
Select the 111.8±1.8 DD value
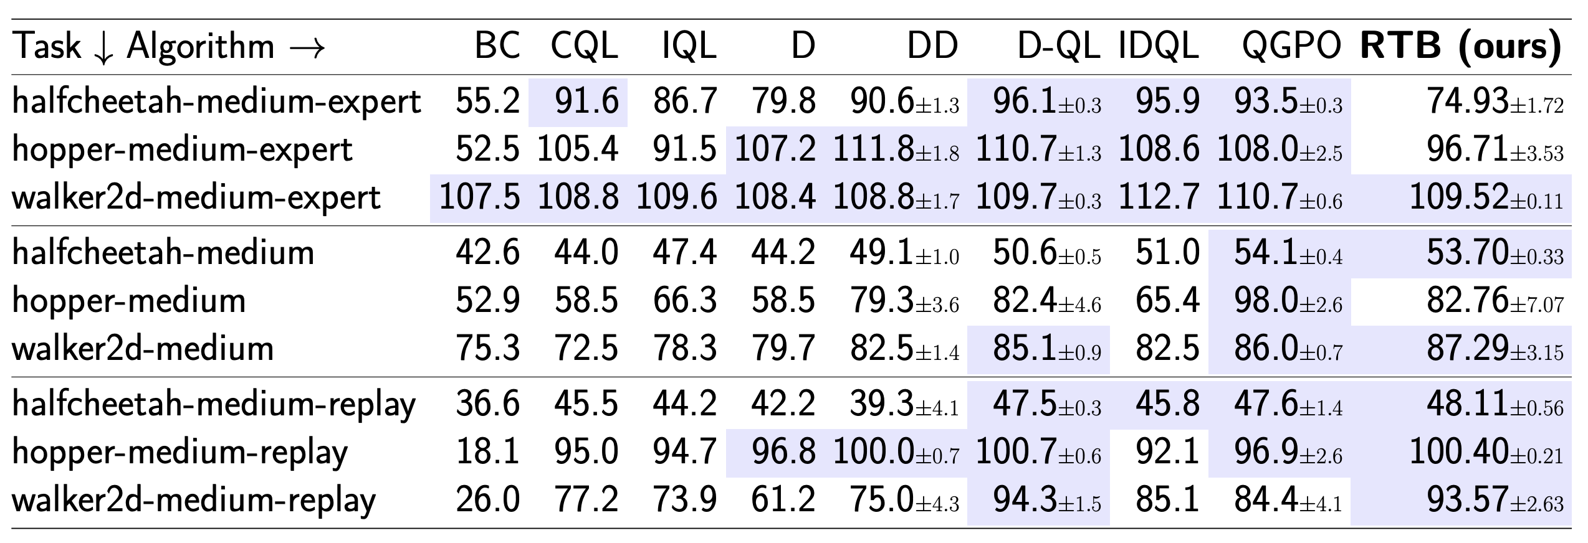click(896, 149)
